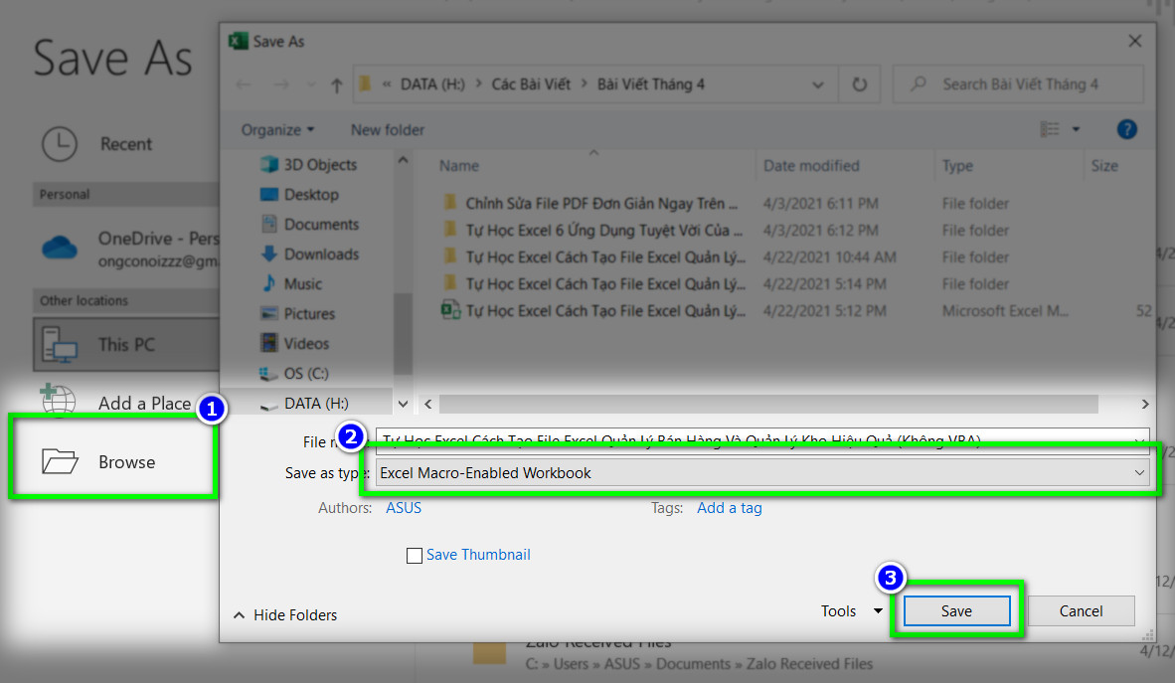Click the ASUS author name
Image resolution: width=1175 pixels, height=683 pixels.
(404, 508)
